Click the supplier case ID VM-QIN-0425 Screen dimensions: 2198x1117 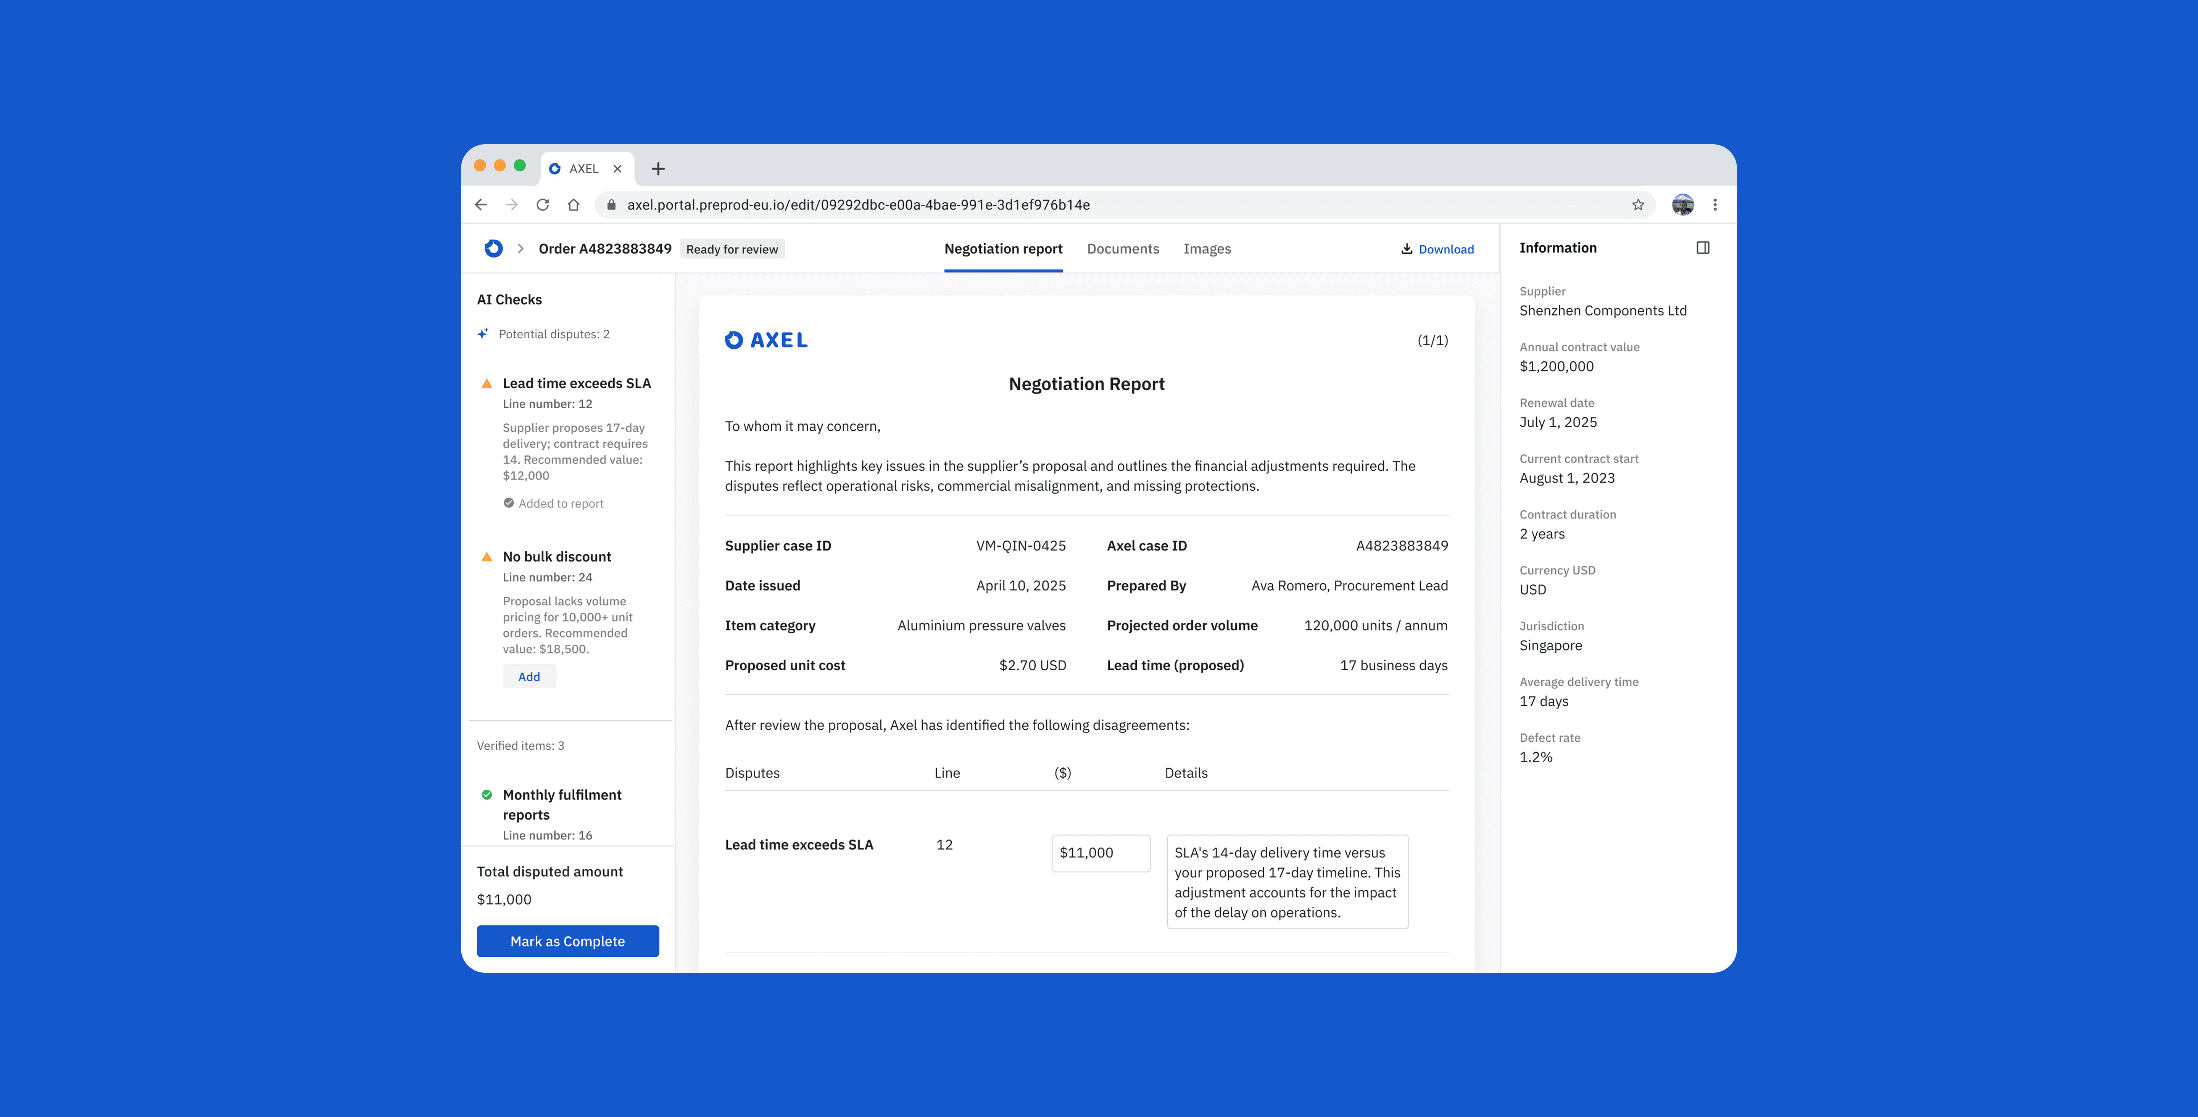(x=1022, y=546)
